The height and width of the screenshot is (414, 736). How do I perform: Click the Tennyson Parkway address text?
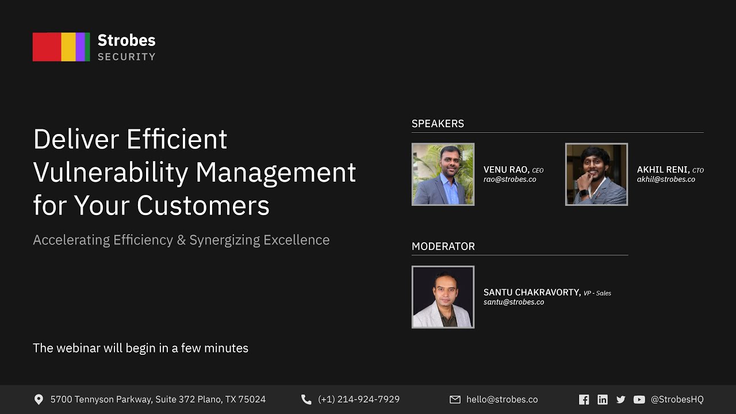158,399
